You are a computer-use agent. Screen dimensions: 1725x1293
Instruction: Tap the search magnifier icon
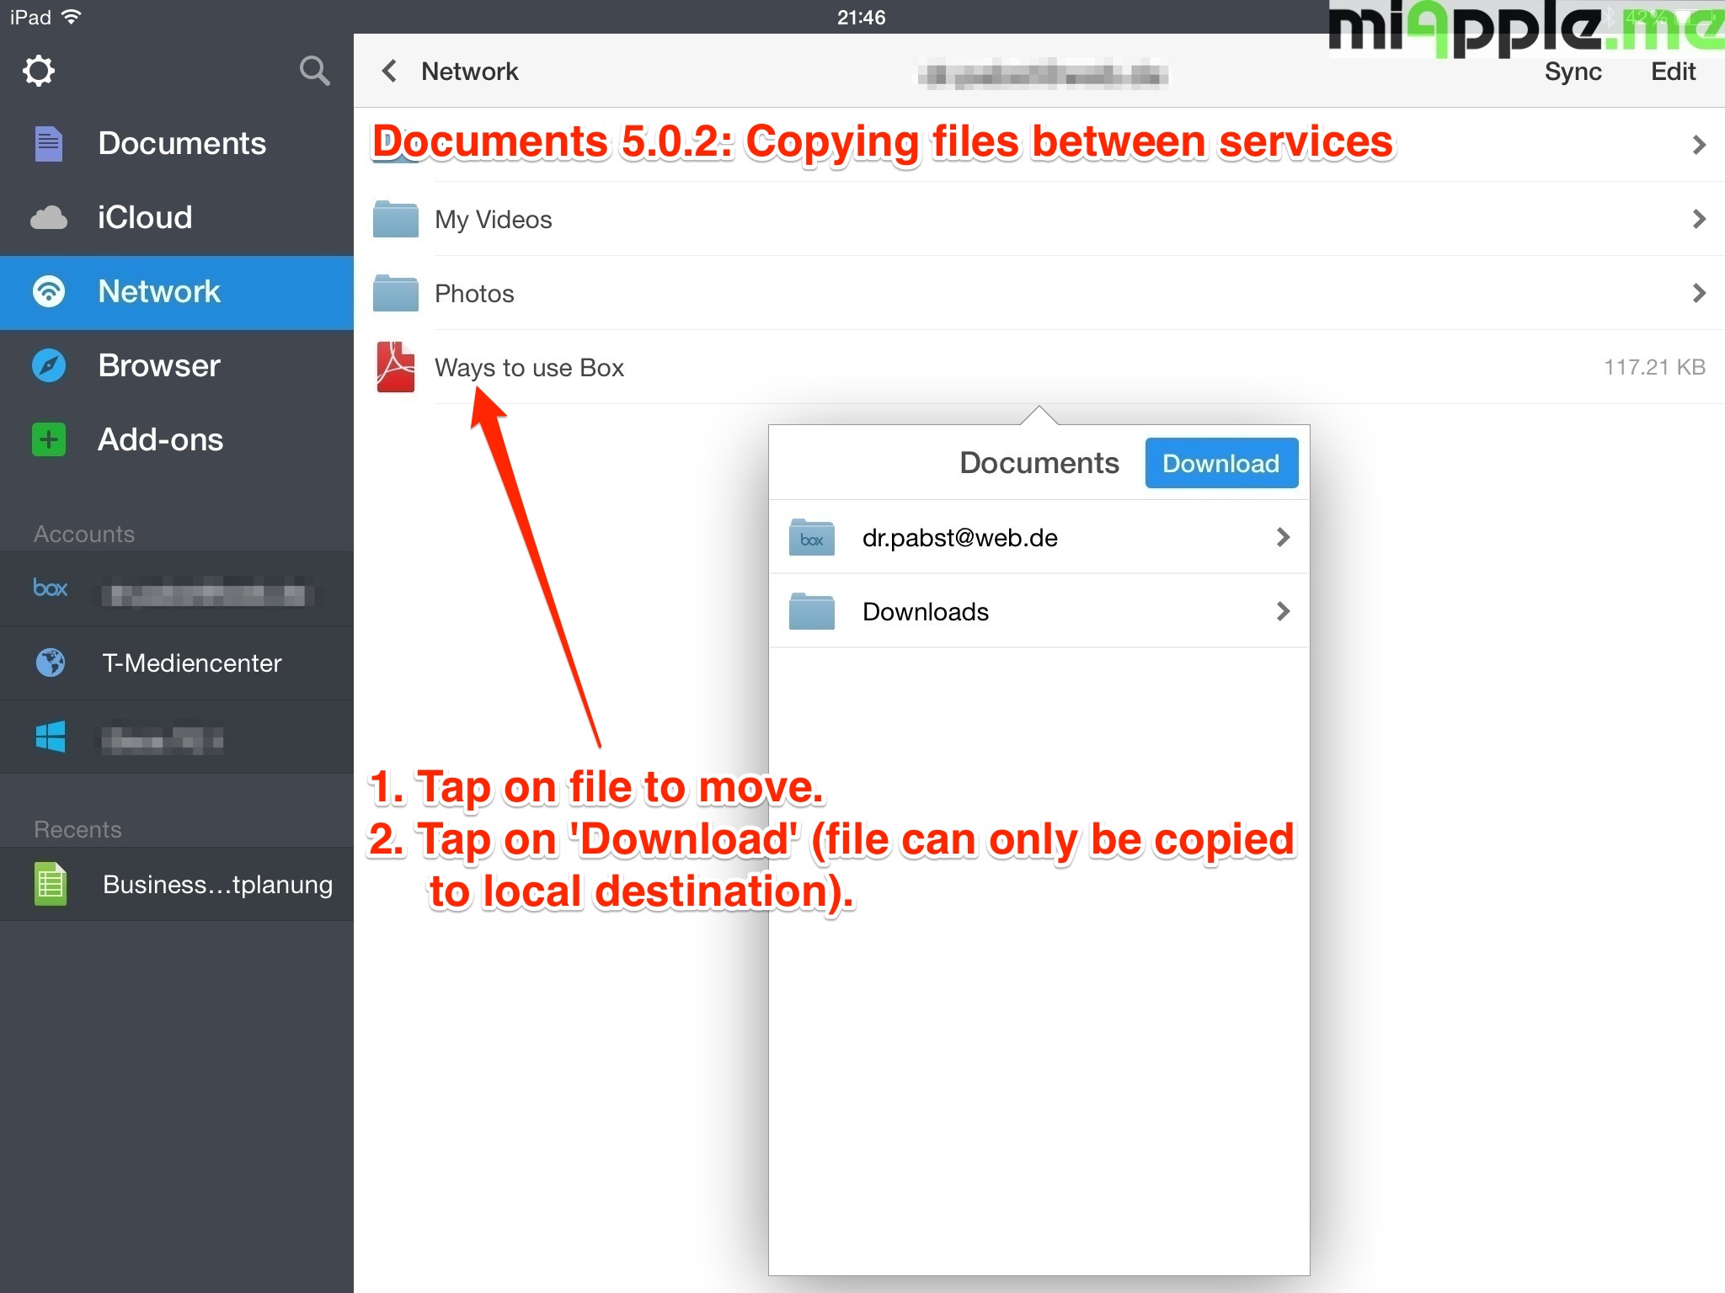pos(314,71)
